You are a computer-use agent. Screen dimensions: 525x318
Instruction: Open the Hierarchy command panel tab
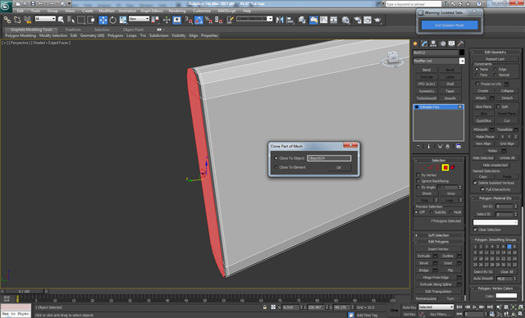click(433, 43)
